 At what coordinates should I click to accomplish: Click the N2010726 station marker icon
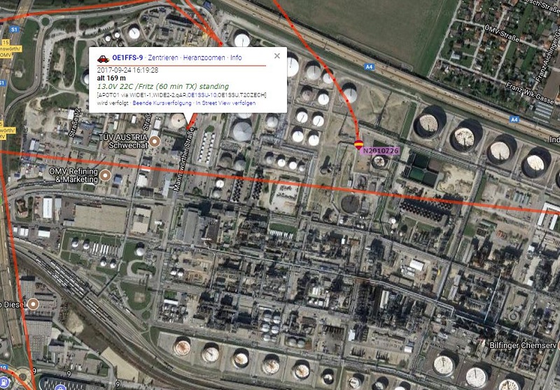coord(359,145)
